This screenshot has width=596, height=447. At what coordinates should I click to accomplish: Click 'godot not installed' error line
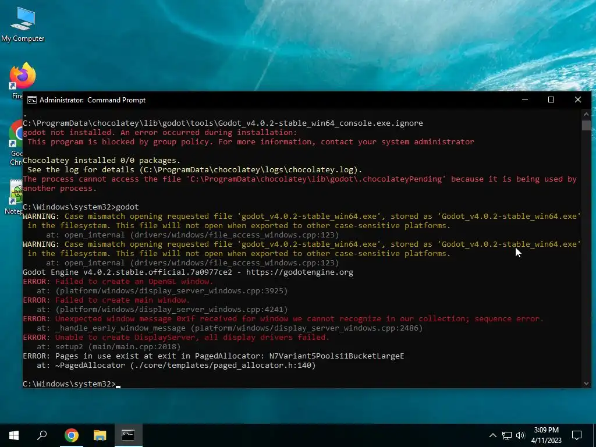pos(159,132)
